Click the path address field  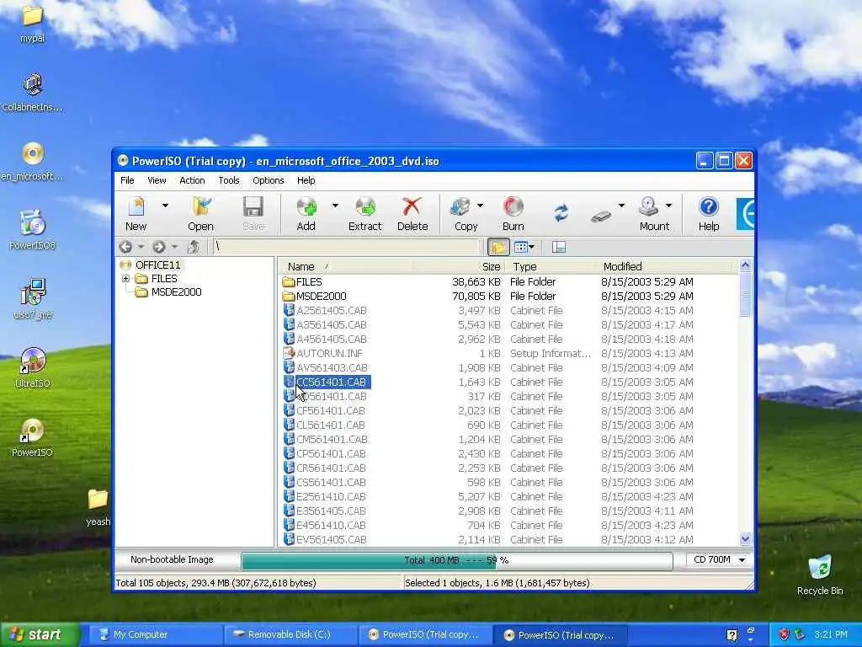tap(346, 247)
